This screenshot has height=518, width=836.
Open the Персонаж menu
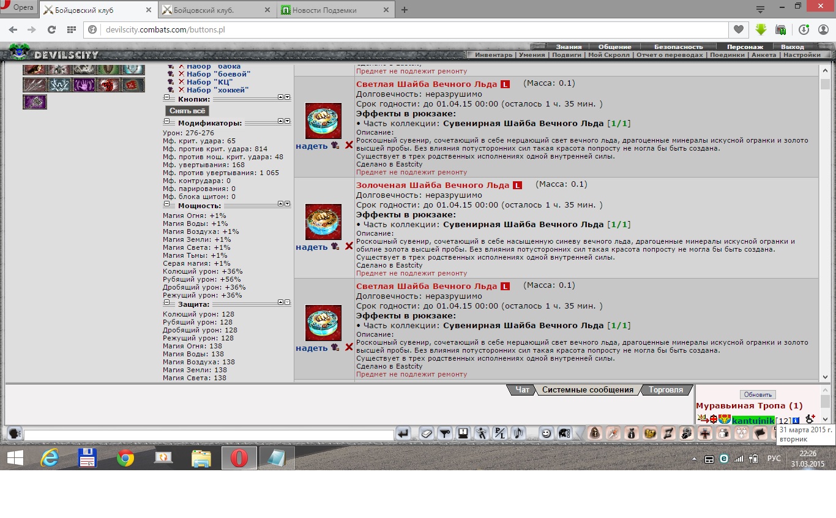tap(745, 47)
